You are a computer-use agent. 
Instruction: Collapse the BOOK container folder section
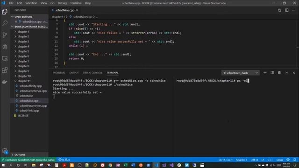[29, 27]
